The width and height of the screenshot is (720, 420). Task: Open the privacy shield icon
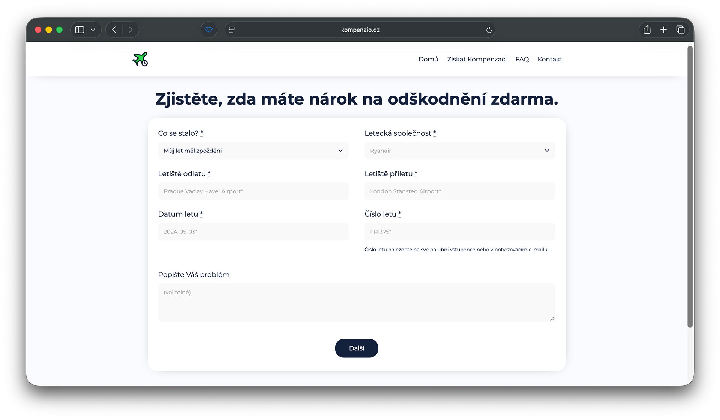coord(209,30)
